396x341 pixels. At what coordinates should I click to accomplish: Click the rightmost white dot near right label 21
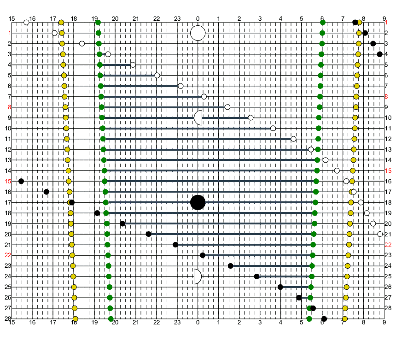click(x=380, y=234)
